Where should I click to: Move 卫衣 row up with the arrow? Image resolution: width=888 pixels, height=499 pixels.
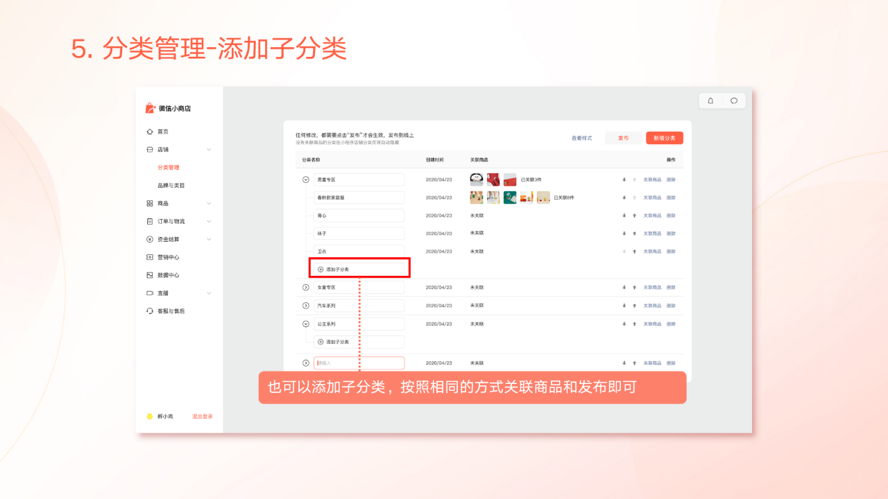pyautogui.click(x=634, y=252)
